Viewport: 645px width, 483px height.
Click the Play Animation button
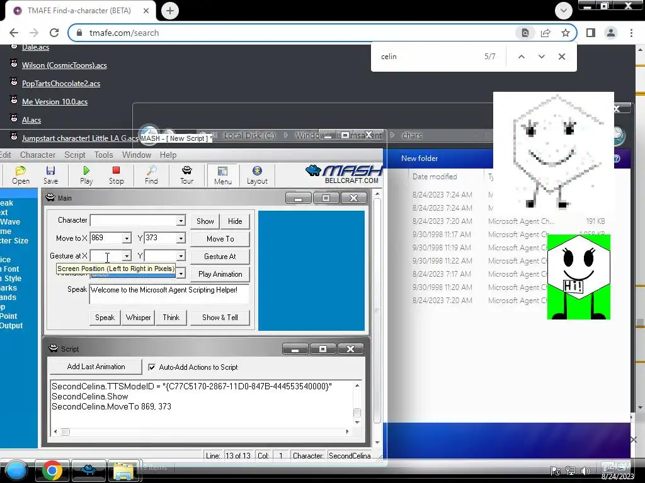[220, 274]
